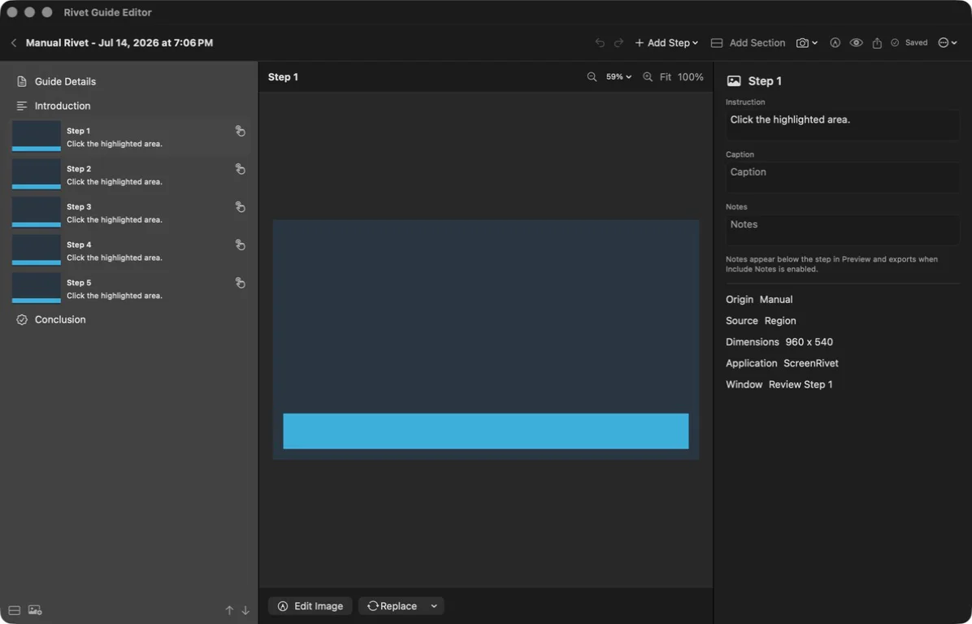The width and height of the screenshot is (972, 624).
Task: Click the camera capture icon
Action: [802, 43]
